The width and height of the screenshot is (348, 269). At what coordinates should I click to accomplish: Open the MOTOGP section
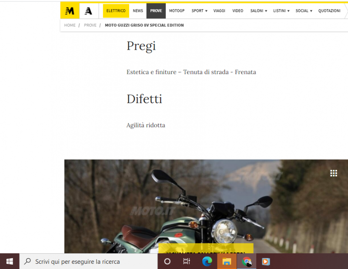click(177, 10)
